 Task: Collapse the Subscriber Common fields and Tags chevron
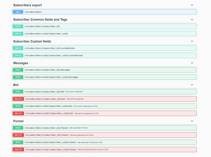pyautogui.click(x=192, y=20)
